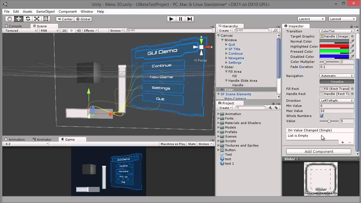Open object picker for Handle Rect

click(352, 94)
